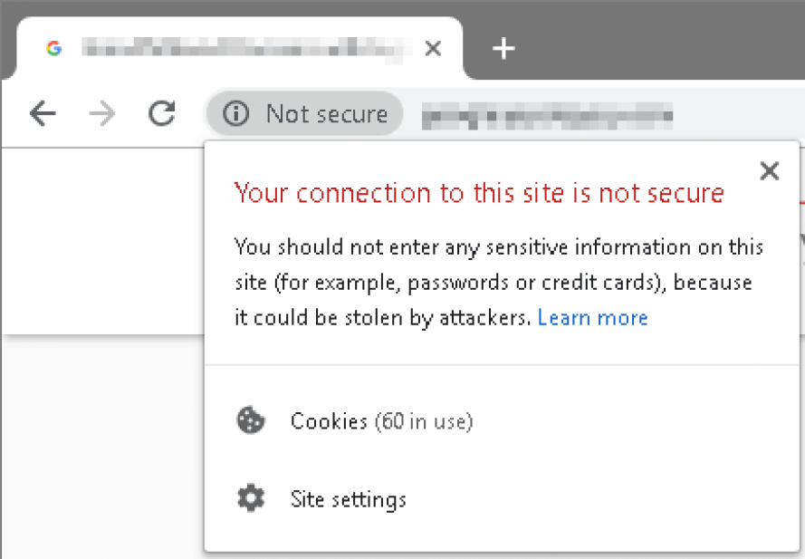Open "Cookies (60 in use)" entry
Image resolution: width=805 pixels, height=559 pixels.
[x=381, y=421]
